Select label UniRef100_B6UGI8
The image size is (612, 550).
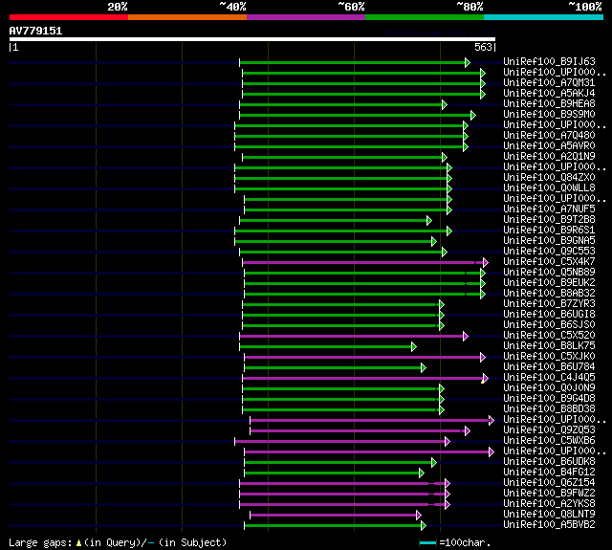click(549, 315)
